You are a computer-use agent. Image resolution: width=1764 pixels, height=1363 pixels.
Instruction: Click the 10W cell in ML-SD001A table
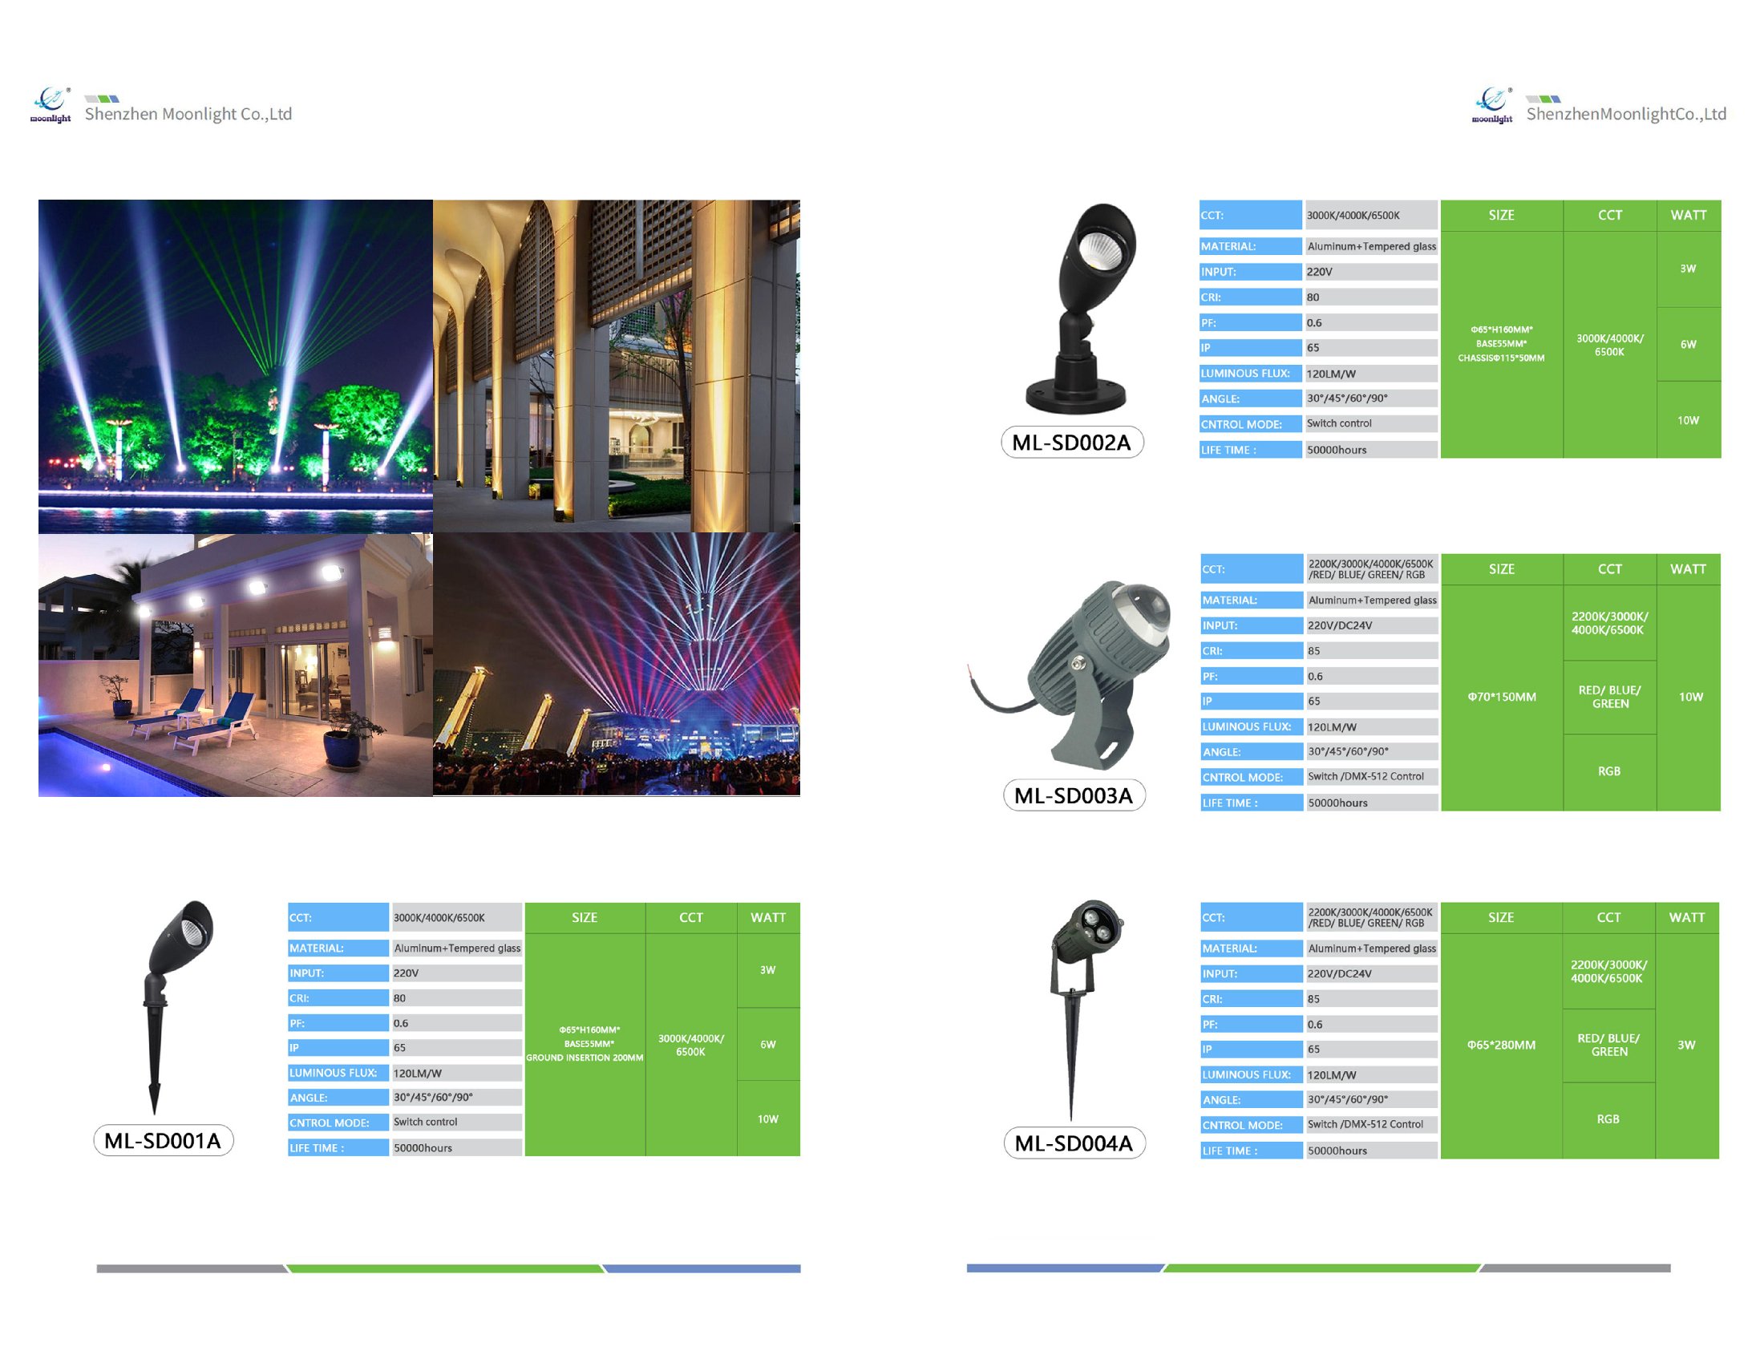767,1119
